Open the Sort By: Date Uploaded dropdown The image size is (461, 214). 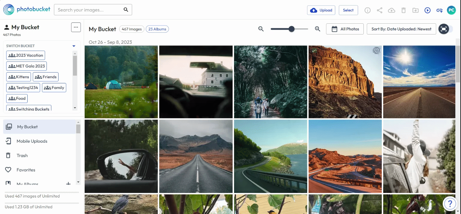pos(401,29)
